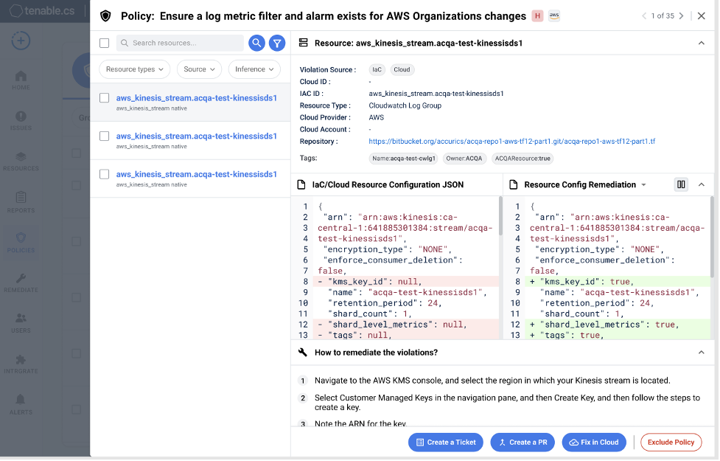Click the Fix in Cloud button

(594, 443)
